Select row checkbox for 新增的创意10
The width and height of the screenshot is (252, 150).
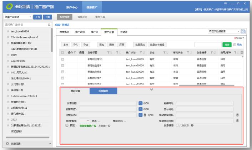click(63, 59)
